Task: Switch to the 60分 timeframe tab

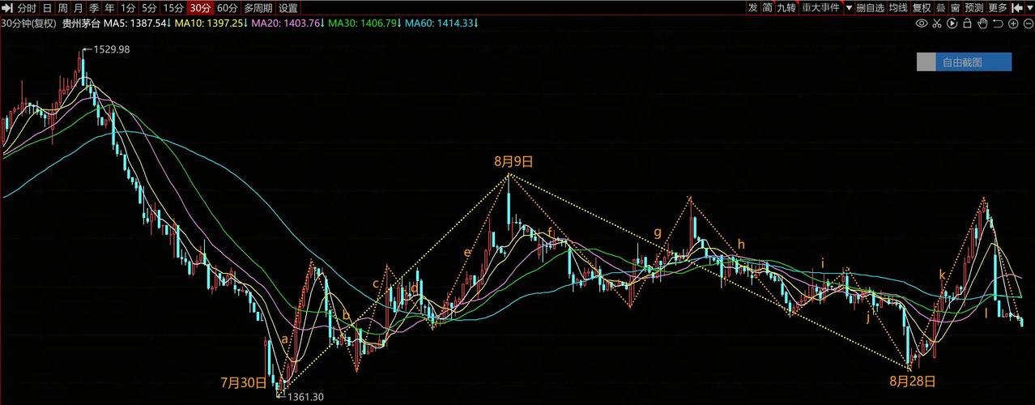Action: click(x=228, y=7)
